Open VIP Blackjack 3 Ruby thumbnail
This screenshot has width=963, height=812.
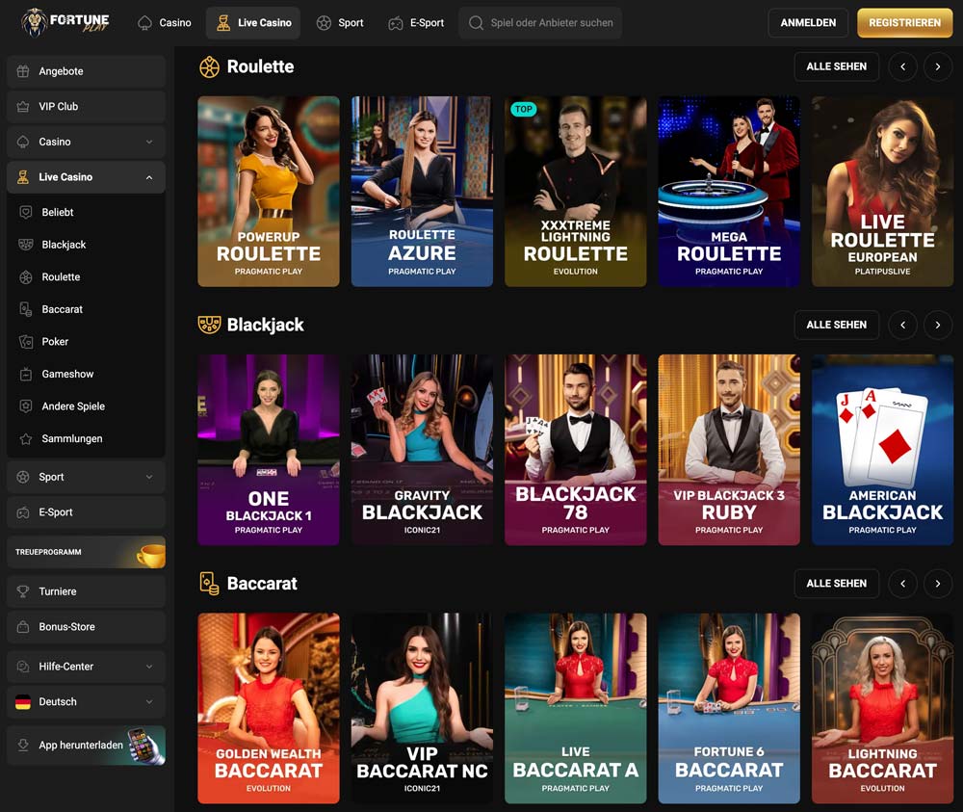point(729,450)
